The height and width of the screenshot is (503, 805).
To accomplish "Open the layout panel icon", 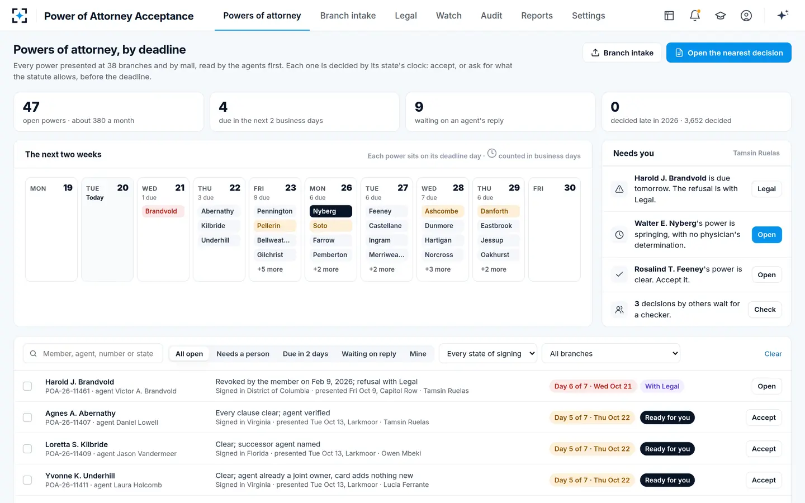I will (669, 16).
